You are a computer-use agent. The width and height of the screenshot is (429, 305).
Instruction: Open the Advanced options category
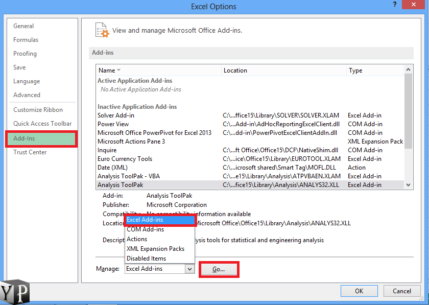(27, 95)
